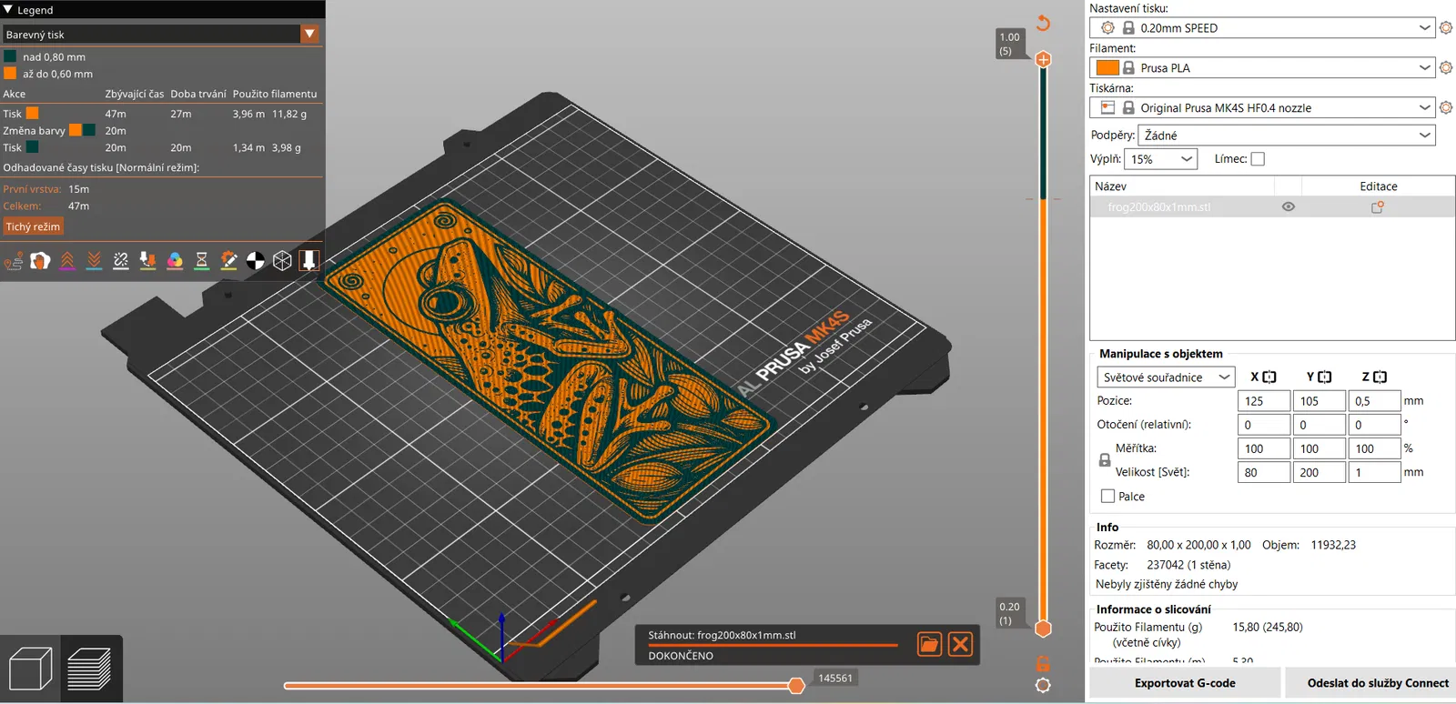Open Světové souřadnice coordinate system dropdown
The image size is (1456, 704).
(x=1166, y=377)
